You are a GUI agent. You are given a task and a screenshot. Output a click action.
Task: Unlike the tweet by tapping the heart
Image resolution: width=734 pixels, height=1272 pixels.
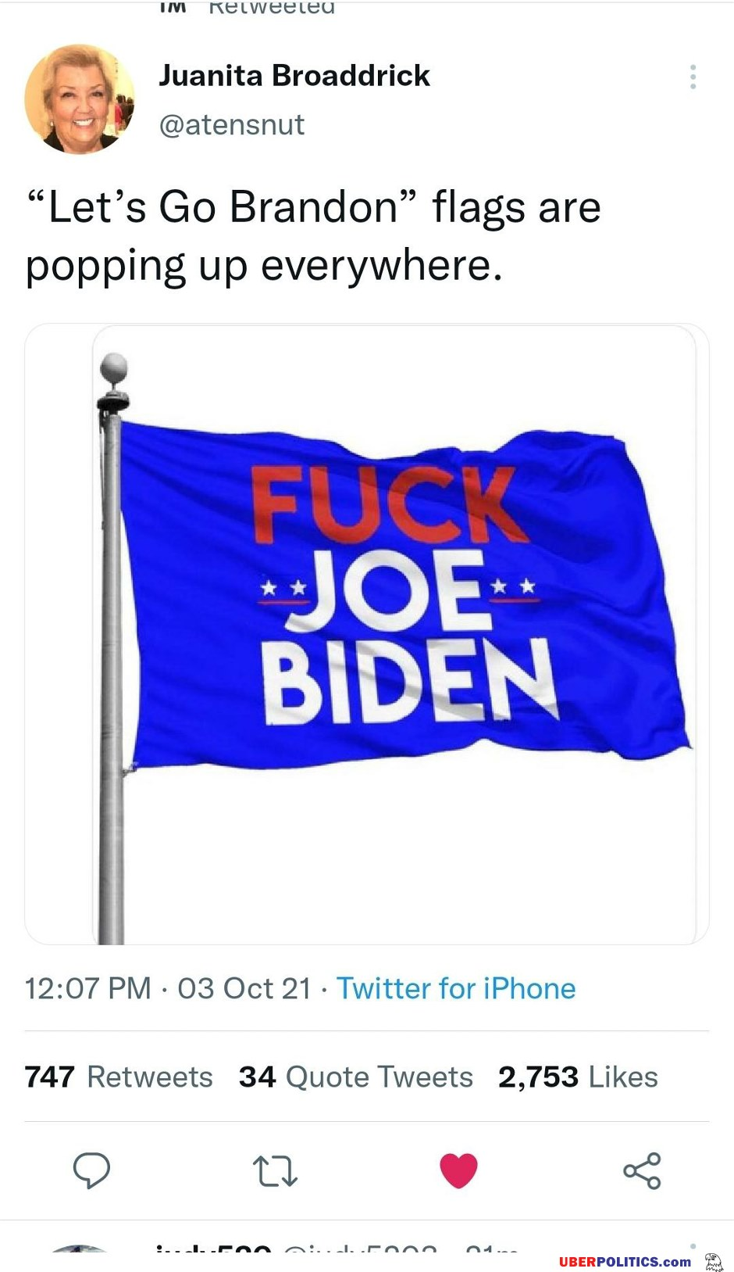(x=458, y=1170)
